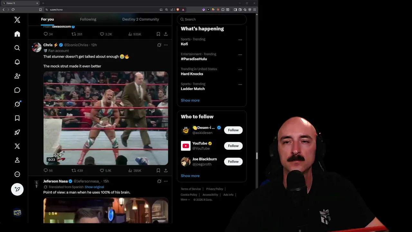Open Bookmarks icon in sidebar
This screenshot has height=232, width=412.
point(17,118)
